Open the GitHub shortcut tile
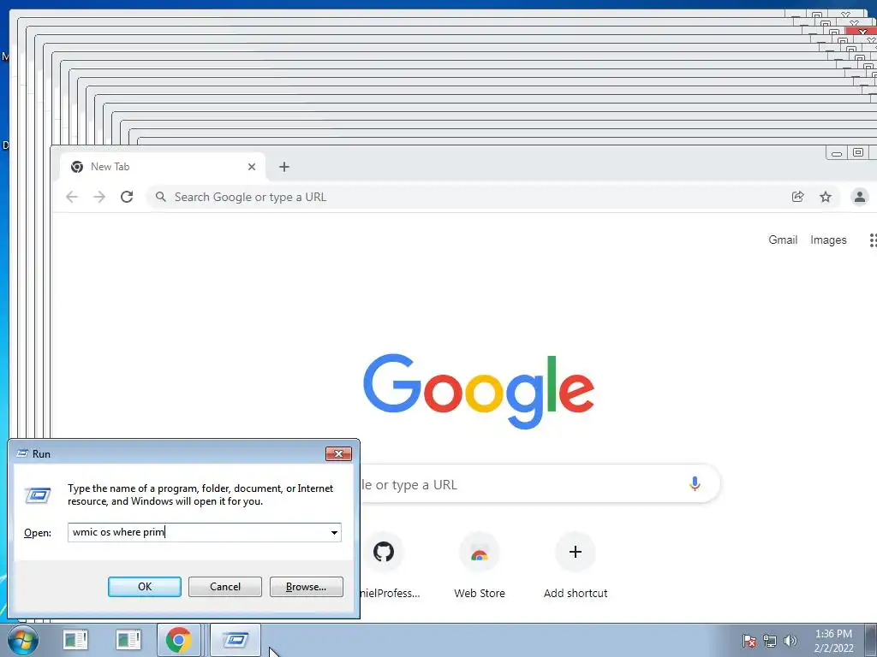The height and width of the screenshot is (657, 877). click(384, 552)
